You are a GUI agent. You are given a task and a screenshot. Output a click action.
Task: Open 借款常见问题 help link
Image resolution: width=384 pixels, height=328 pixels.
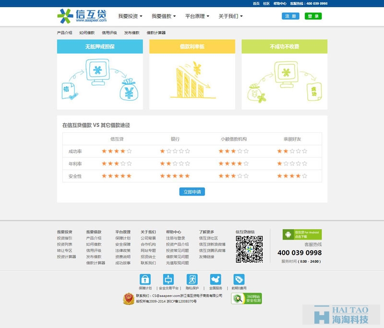pyautogui.click(x=178, y=257)
